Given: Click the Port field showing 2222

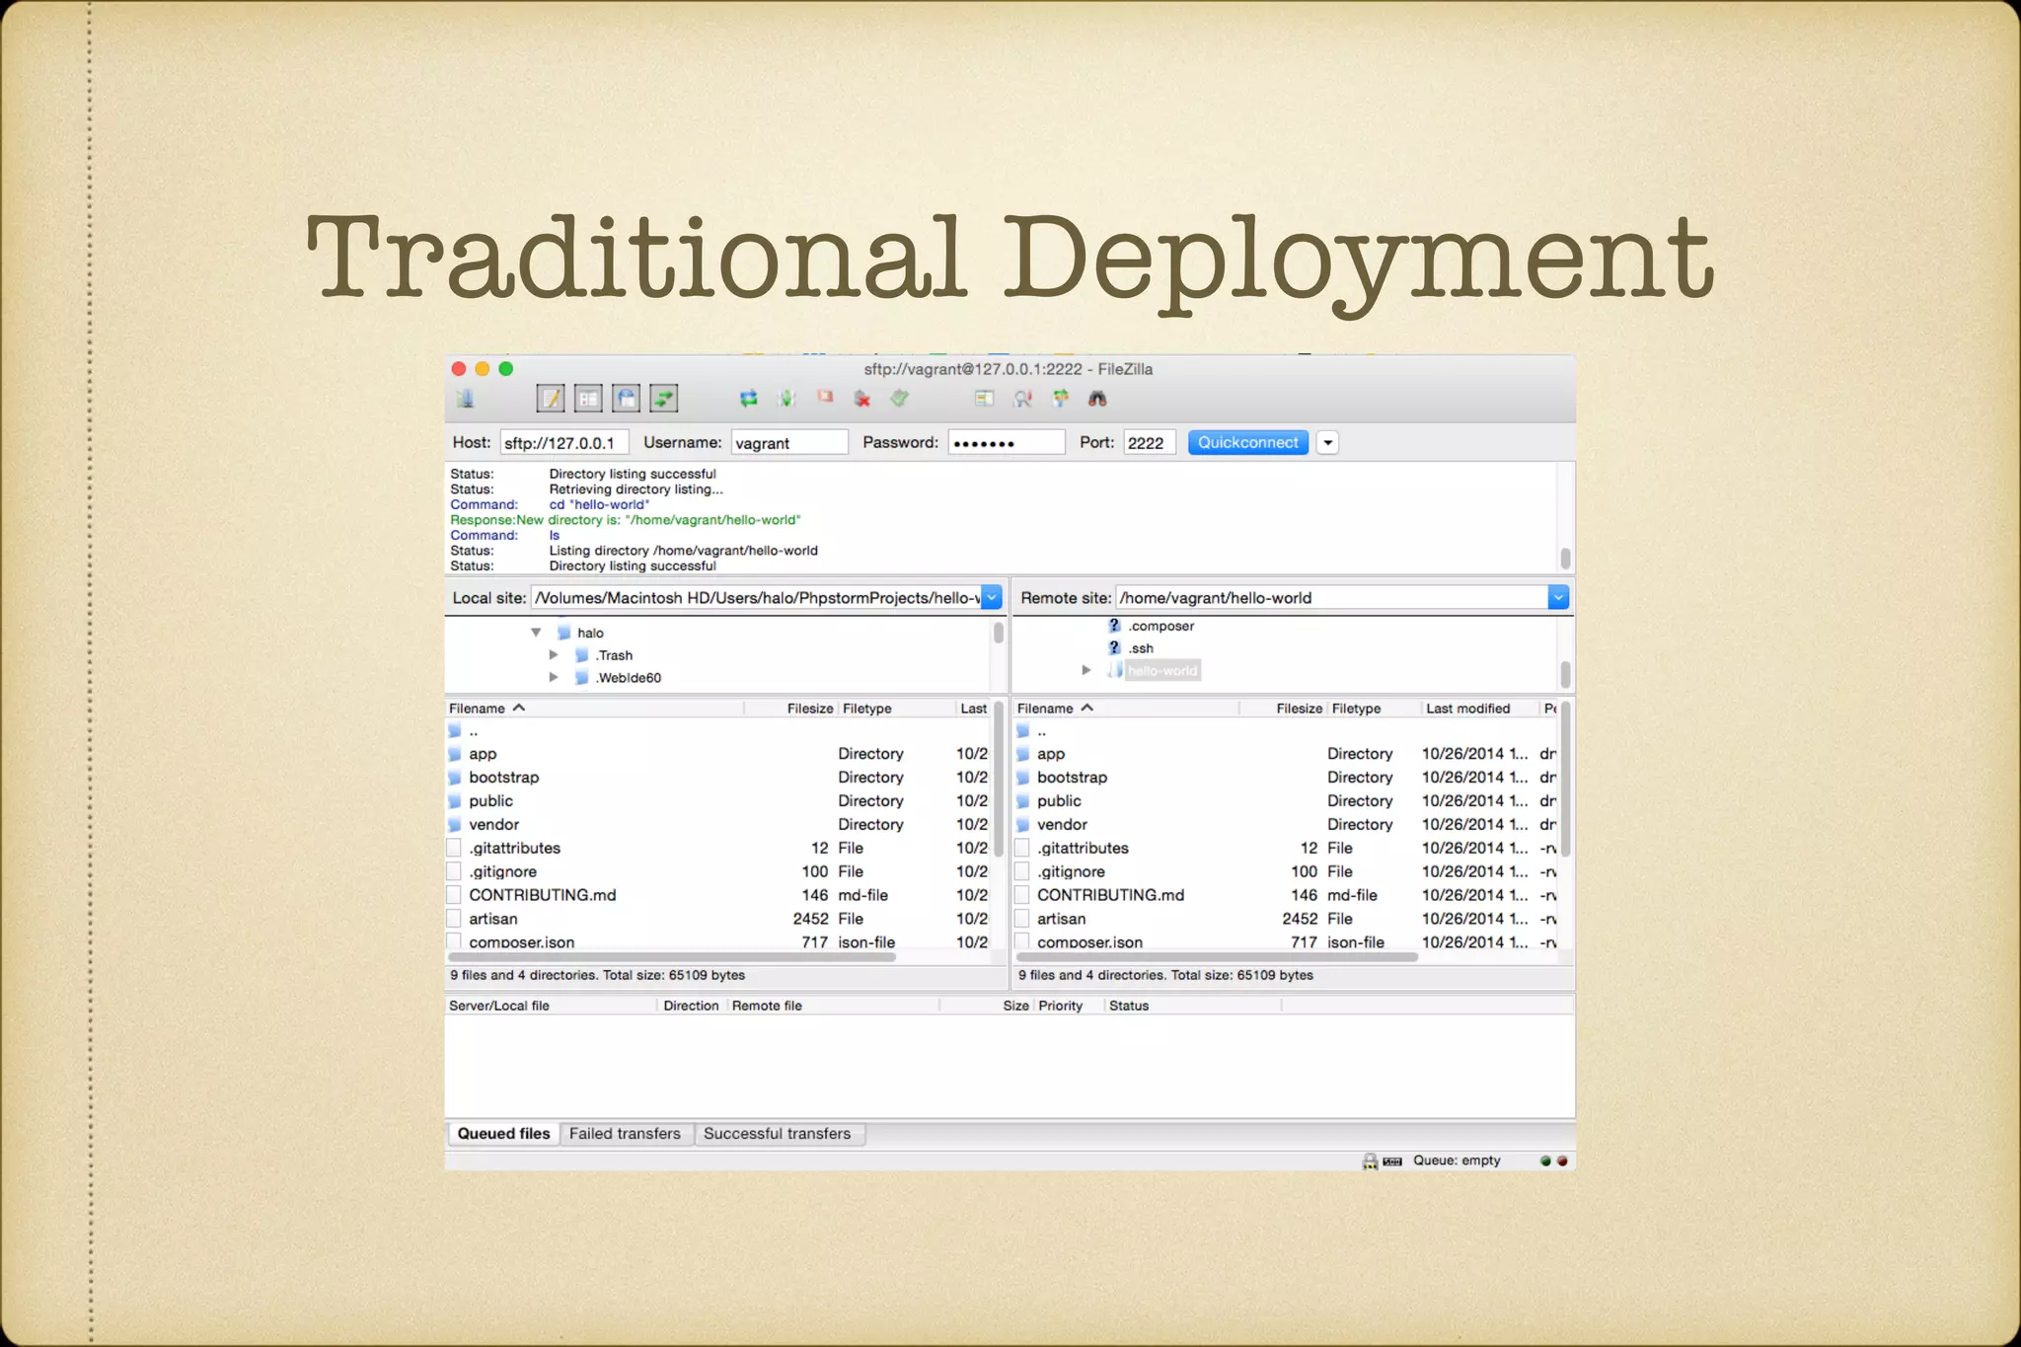Looking at the screenshot, I should pos(1150,443).
